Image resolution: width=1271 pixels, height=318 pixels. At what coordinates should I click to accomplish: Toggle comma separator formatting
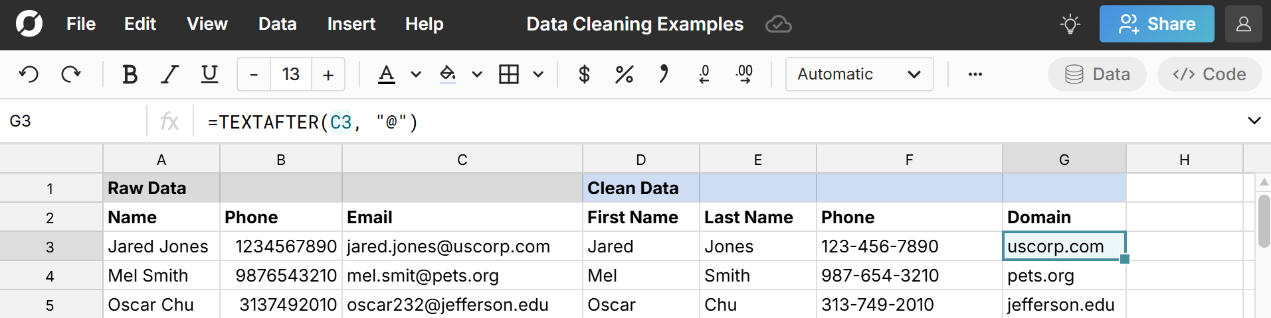663,74
